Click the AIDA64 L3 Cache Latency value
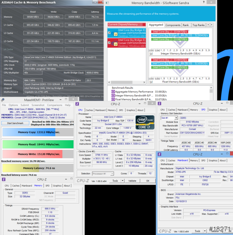Screen dimensions: 233x235 [x=95, y=41]
